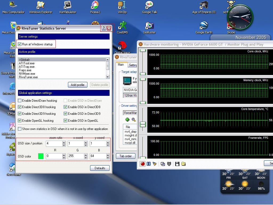Switch to Main tab in RivaTuner
The width and height of the screenshot is (273, 205).
click(x=121, y=65)
